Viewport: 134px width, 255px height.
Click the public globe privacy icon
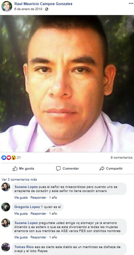[47, 9]
